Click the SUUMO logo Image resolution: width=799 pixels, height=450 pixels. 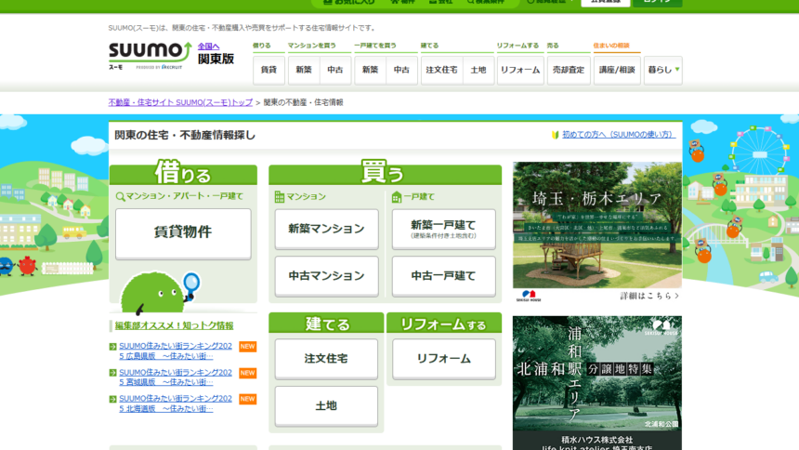pyautogui.click(x=149, y=54)
